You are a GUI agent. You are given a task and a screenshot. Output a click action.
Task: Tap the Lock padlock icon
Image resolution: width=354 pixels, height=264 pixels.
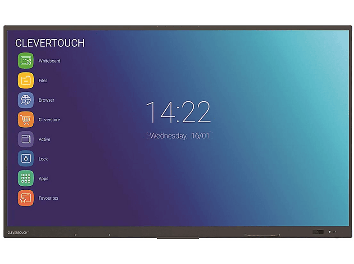coord(26,159)
